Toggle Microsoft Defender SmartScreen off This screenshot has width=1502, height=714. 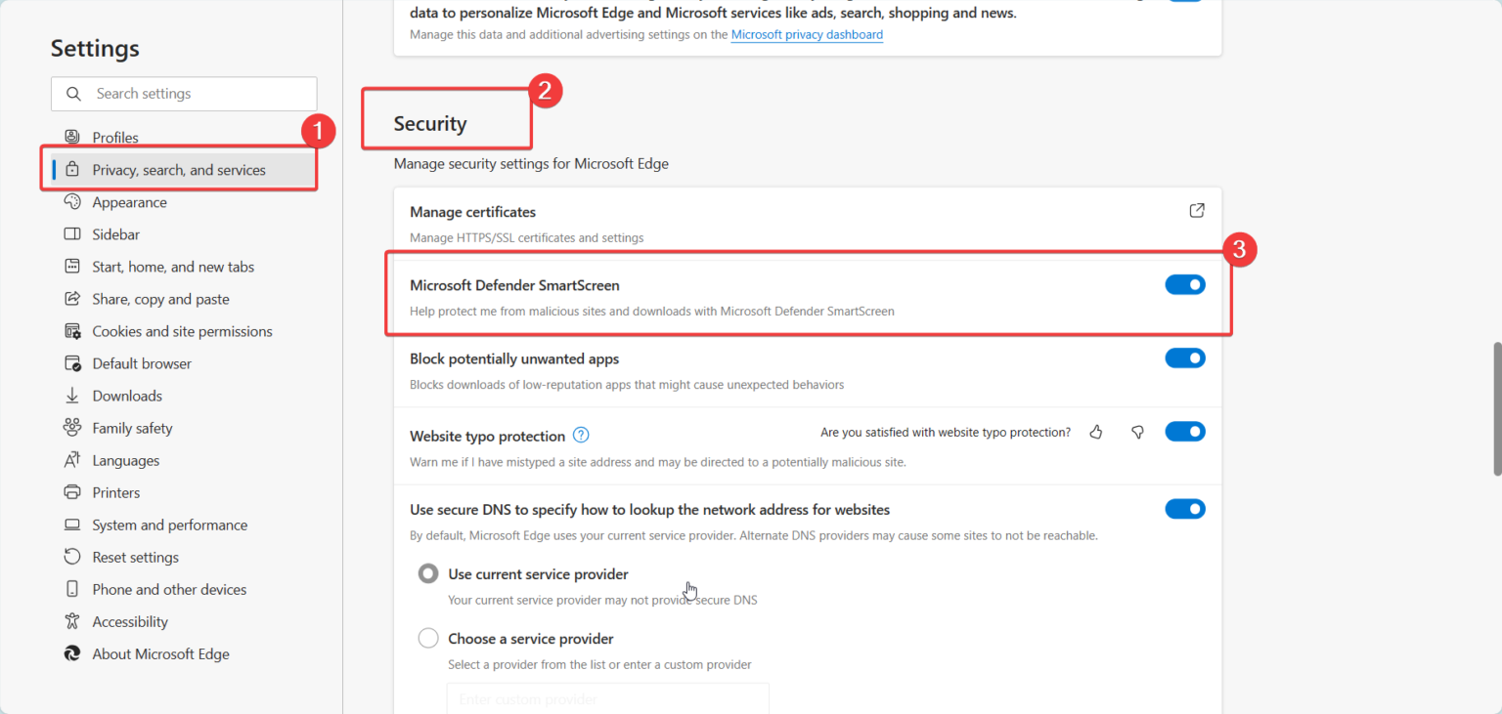point(1185,284)
